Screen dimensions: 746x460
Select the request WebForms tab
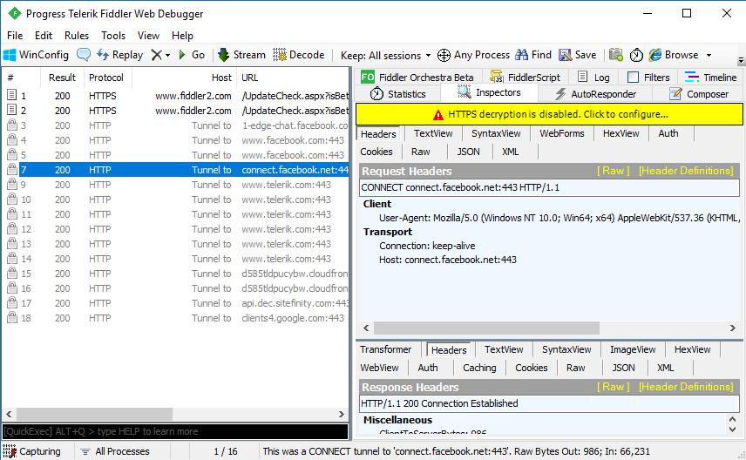click(x=562, y=133)
